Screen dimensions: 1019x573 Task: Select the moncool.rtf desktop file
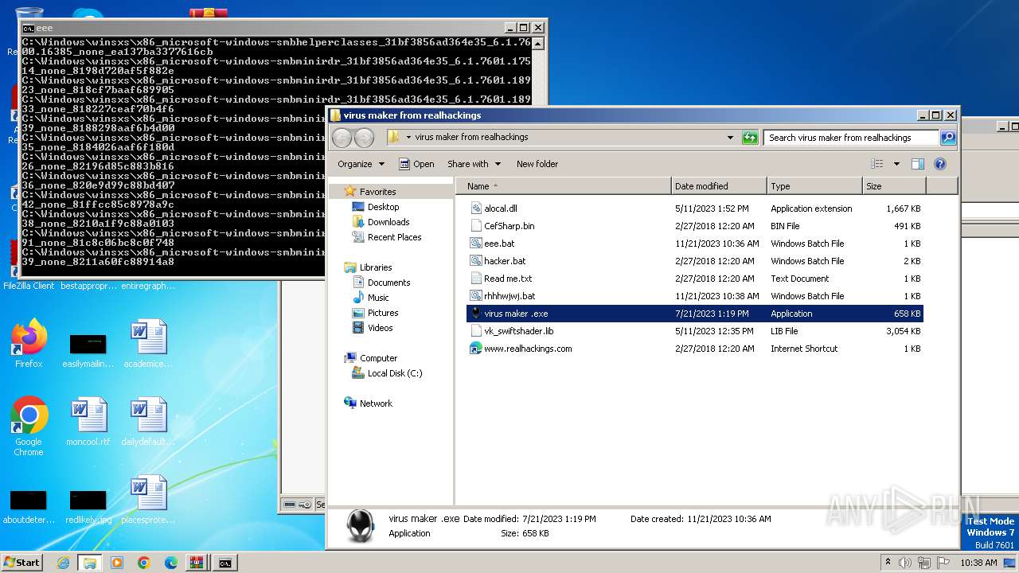point(88,421)
